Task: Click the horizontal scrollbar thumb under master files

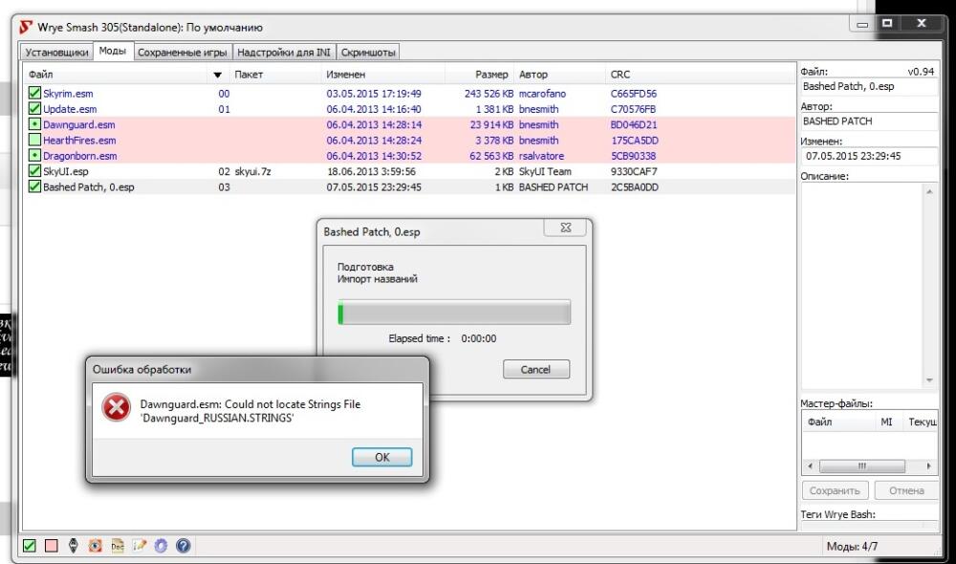Action: tap(862, 466)
